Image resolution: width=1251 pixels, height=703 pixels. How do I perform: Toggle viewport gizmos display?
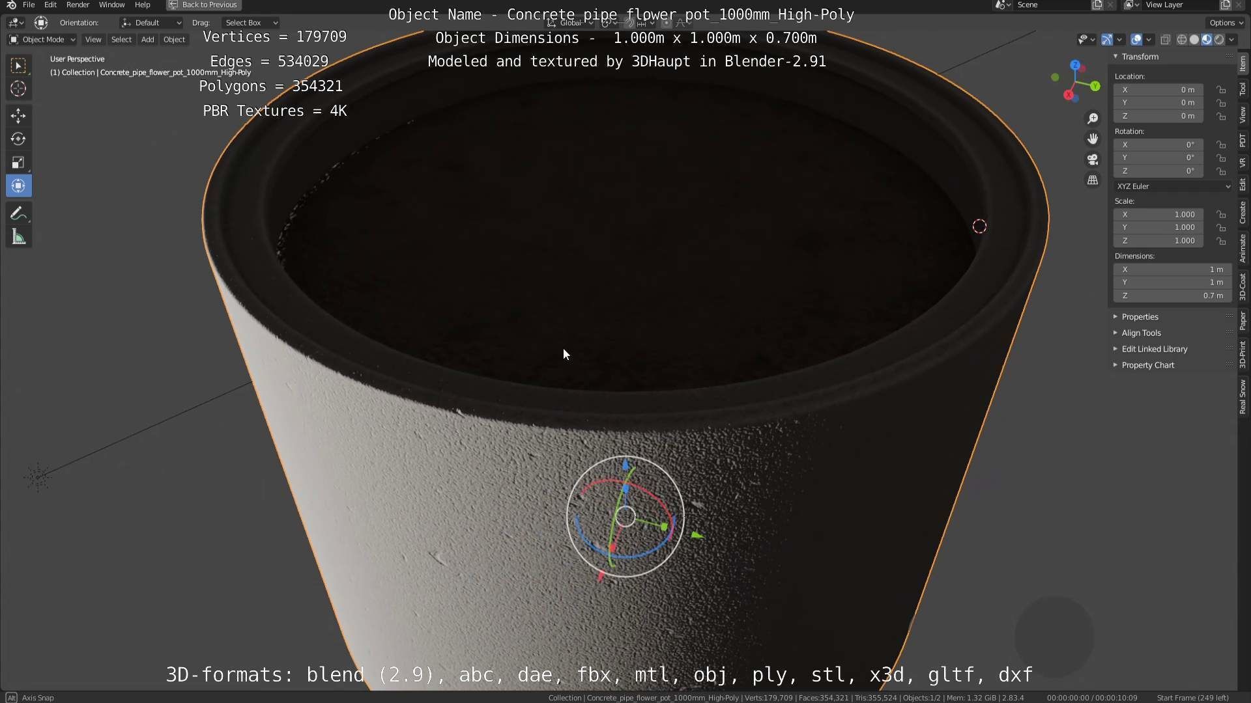tap(1106, 40)
